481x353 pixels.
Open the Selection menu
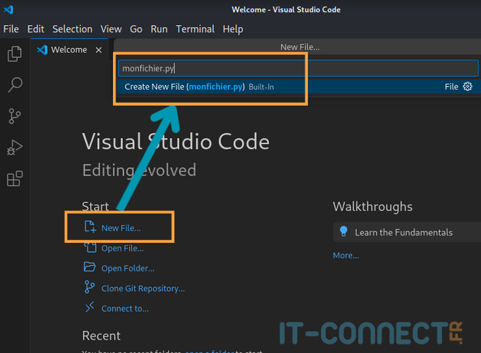click(73, 29)
